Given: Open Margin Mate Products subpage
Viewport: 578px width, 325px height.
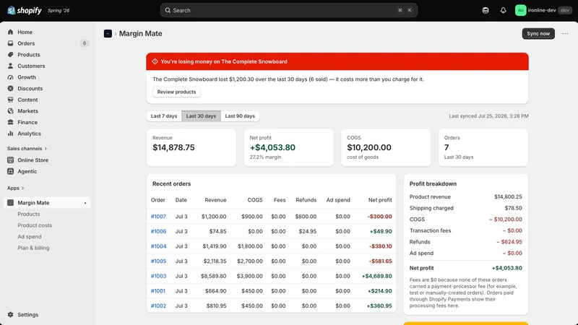Looking at the screenshot, I should point(29,214).
